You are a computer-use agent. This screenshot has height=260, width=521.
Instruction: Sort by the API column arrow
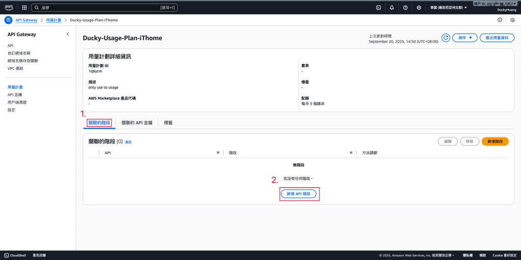218,153
